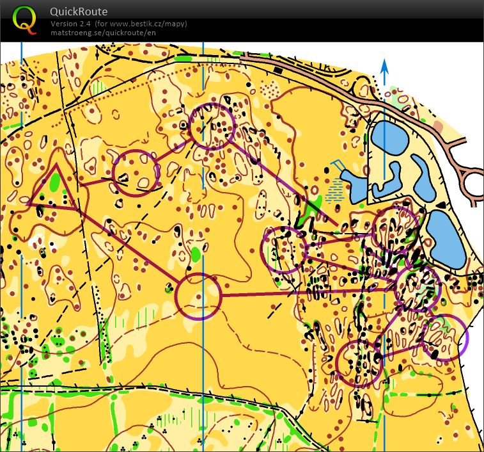
Task: Select the control circle in the open yellow field
Action: pyautogui.click(x=198, y=296)
